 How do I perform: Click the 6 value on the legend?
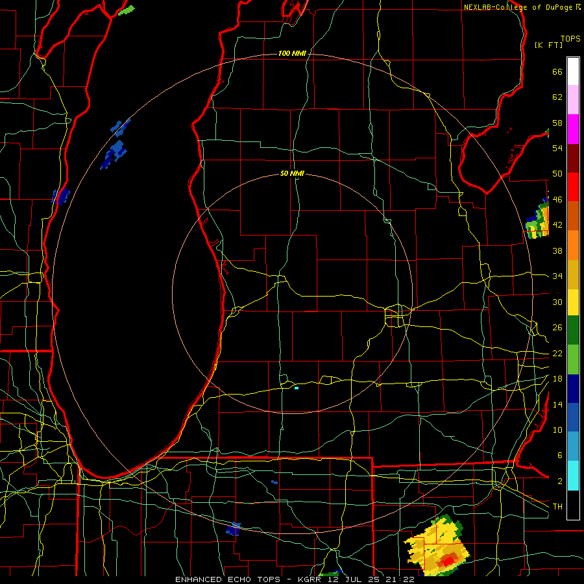coord(559,456)
